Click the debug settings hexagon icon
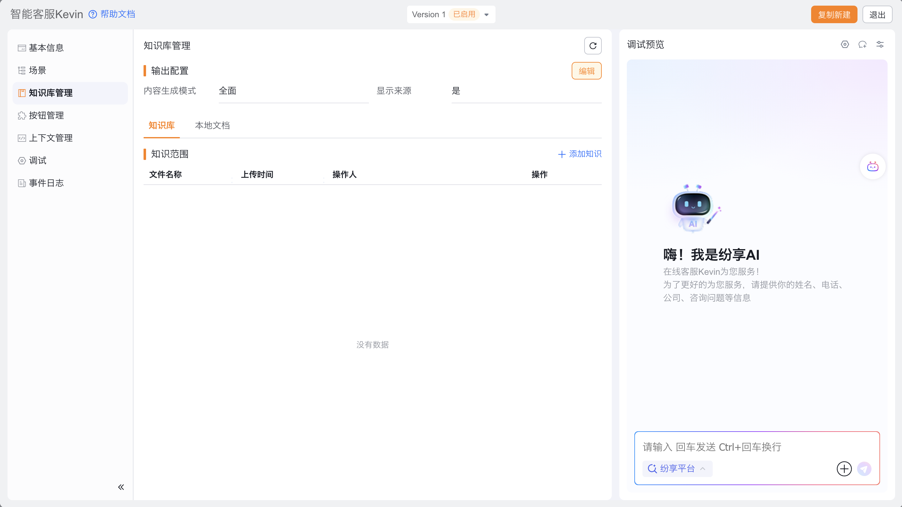The height and width of the screenshot is (507, 902). (845, 44)
